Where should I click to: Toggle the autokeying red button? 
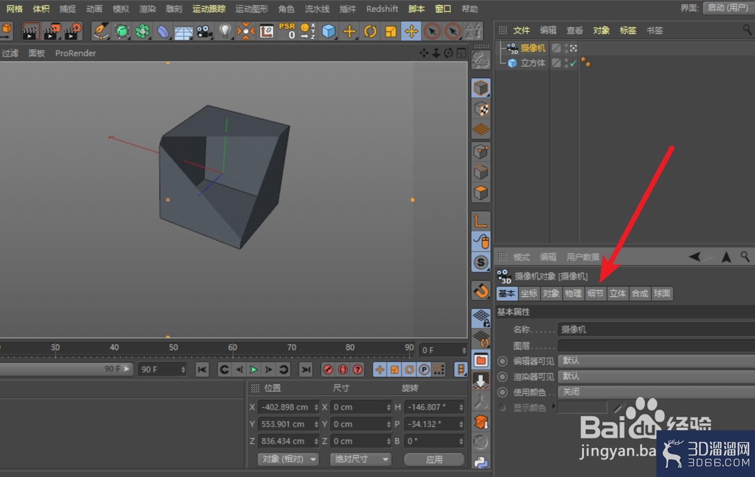point(343,369)
